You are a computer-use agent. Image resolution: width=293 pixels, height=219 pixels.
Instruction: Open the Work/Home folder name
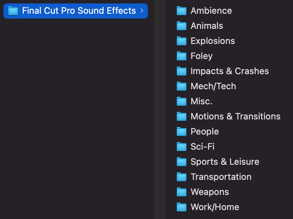tap(215, 207)
